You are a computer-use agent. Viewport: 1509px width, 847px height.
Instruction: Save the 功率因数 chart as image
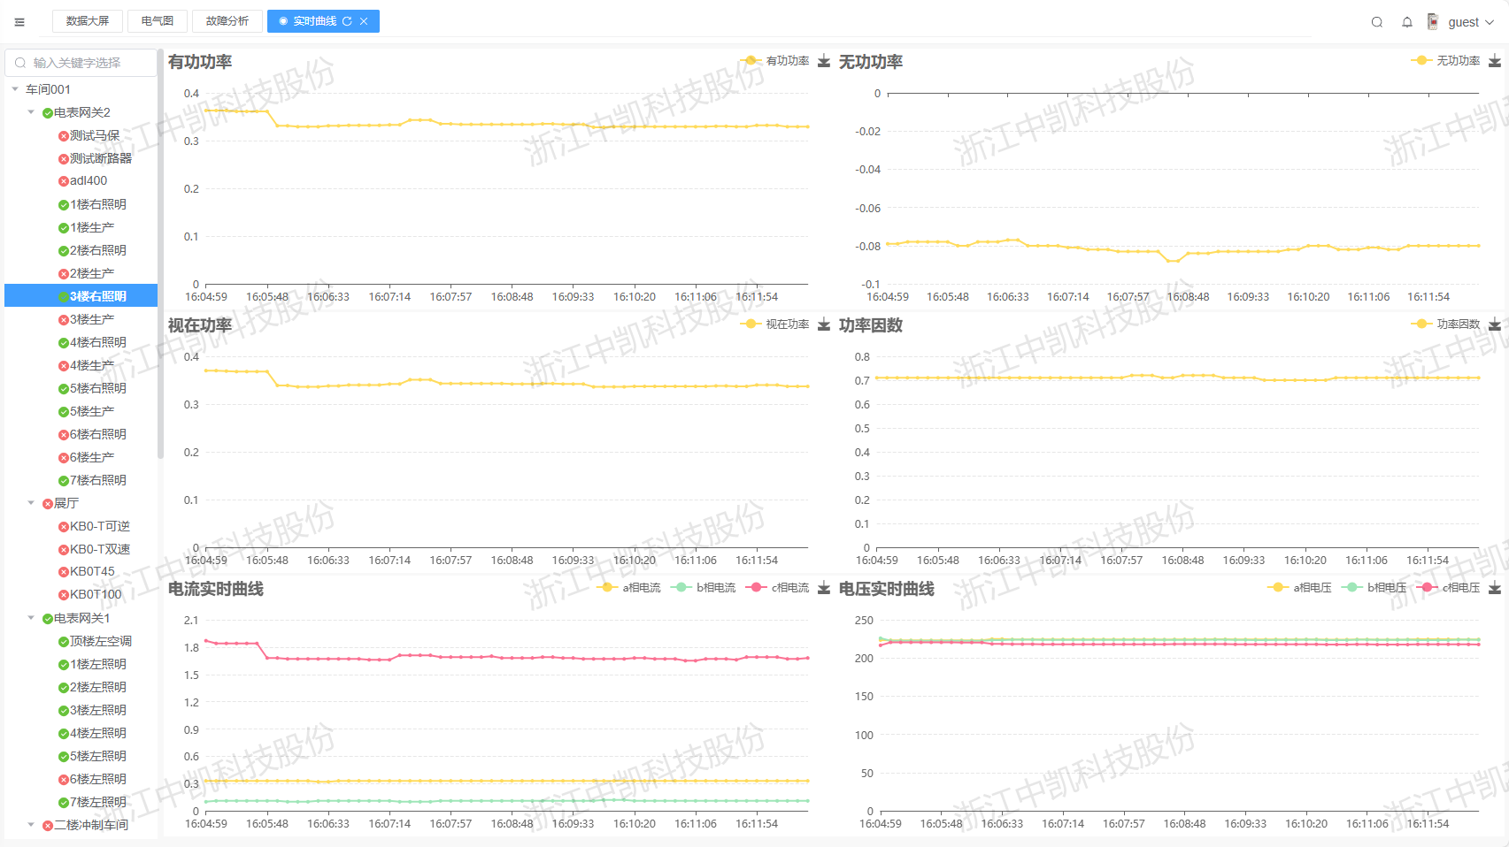pos(1495,324)
